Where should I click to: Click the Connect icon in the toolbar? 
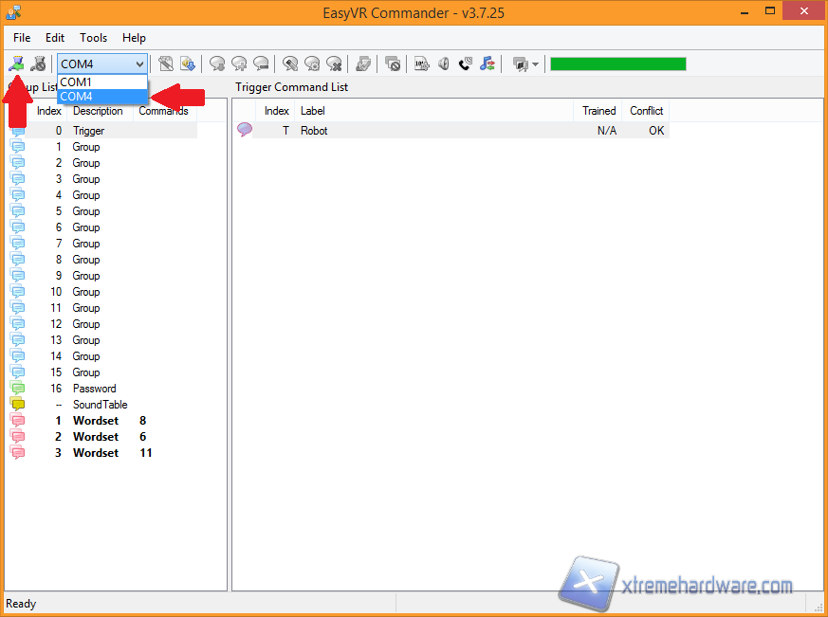pyautogui.click(x=16, y=64)
